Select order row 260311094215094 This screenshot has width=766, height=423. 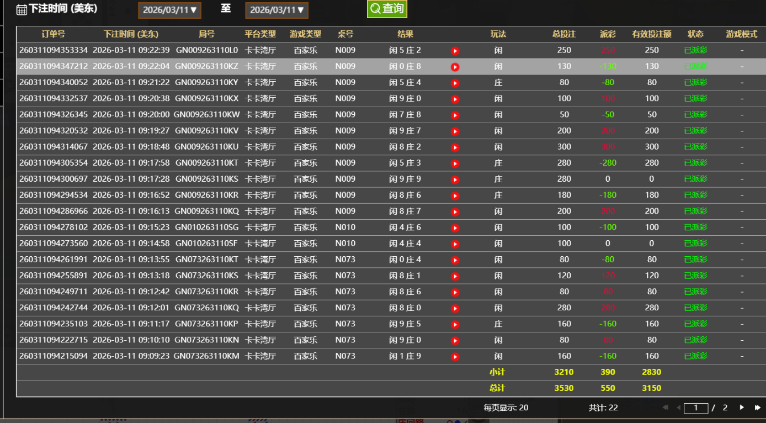(54, 356)
